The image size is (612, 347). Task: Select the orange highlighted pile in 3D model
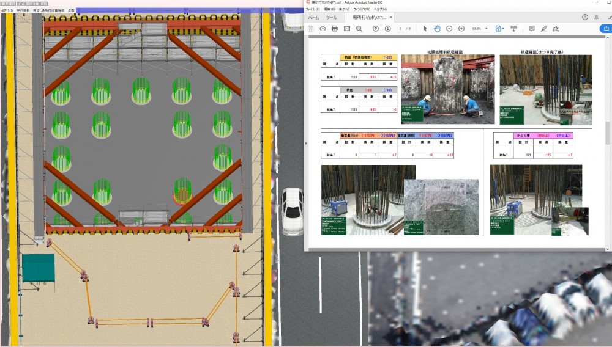pyautogui.click(x=182, y=192)
